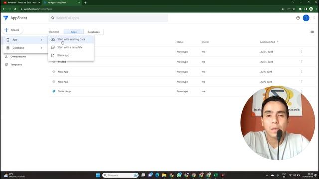Open WhatsApp from the taskbar

pyautogui.click(x=179, y=175)
